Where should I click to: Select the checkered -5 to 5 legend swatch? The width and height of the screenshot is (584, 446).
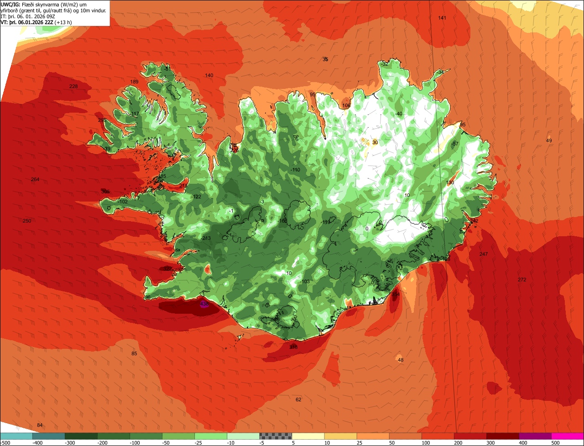(x=276, y=436)
